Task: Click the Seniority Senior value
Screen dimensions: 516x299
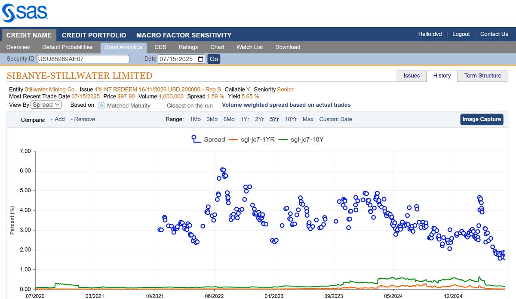Action: click(x=285, y=89)
